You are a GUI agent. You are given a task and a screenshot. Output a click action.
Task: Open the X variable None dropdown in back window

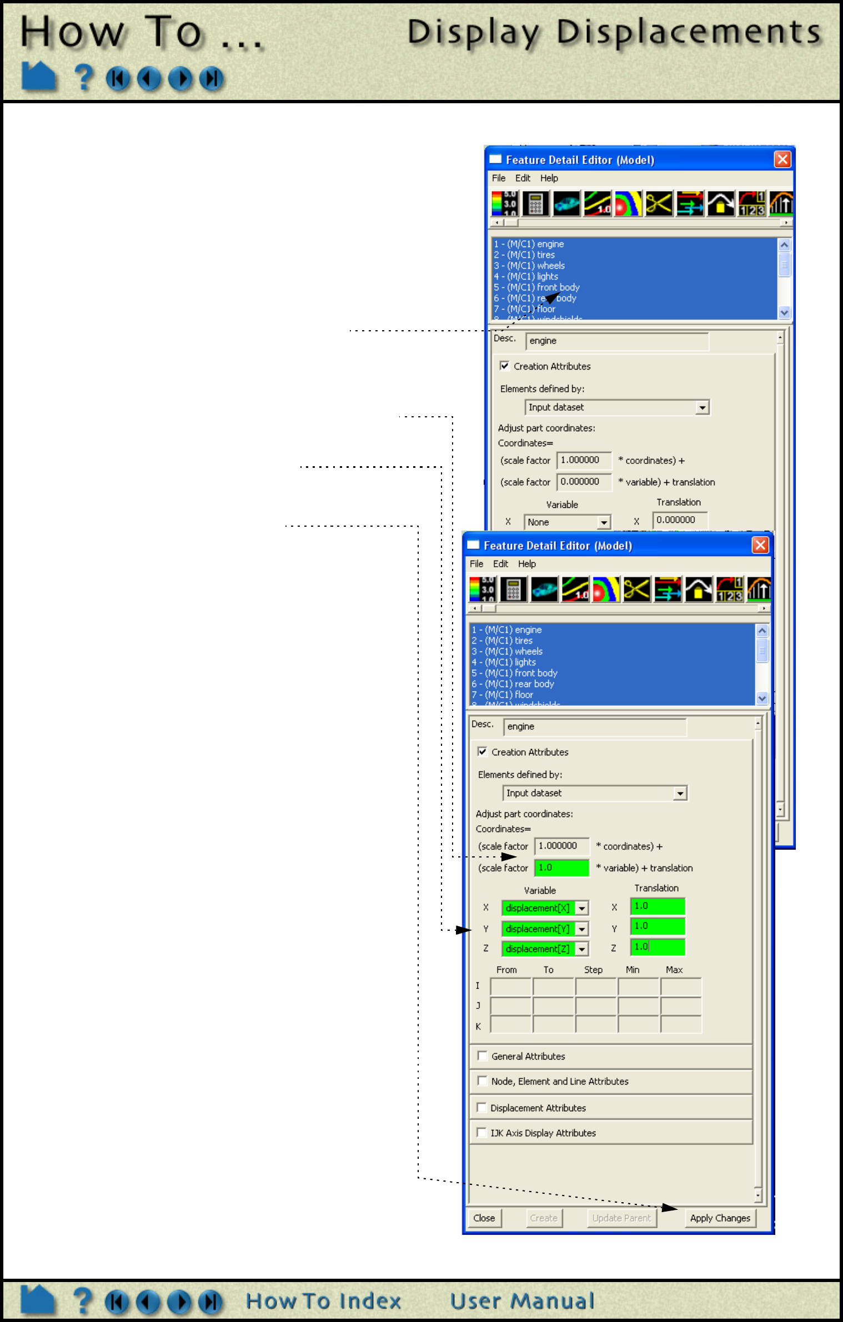tap(567, 522)
